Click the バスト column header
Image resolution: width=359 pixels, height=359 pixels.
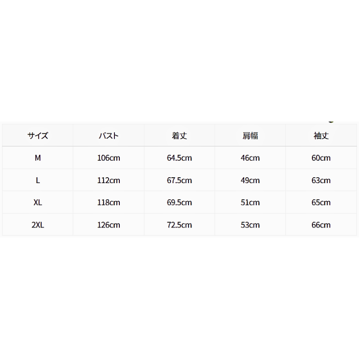[109, 136]
